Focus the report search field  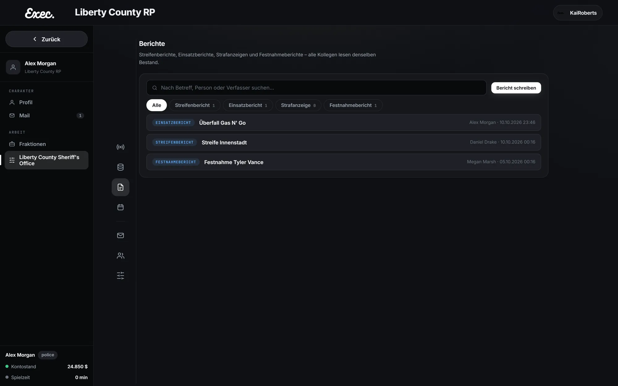click(x=316, y=88)
